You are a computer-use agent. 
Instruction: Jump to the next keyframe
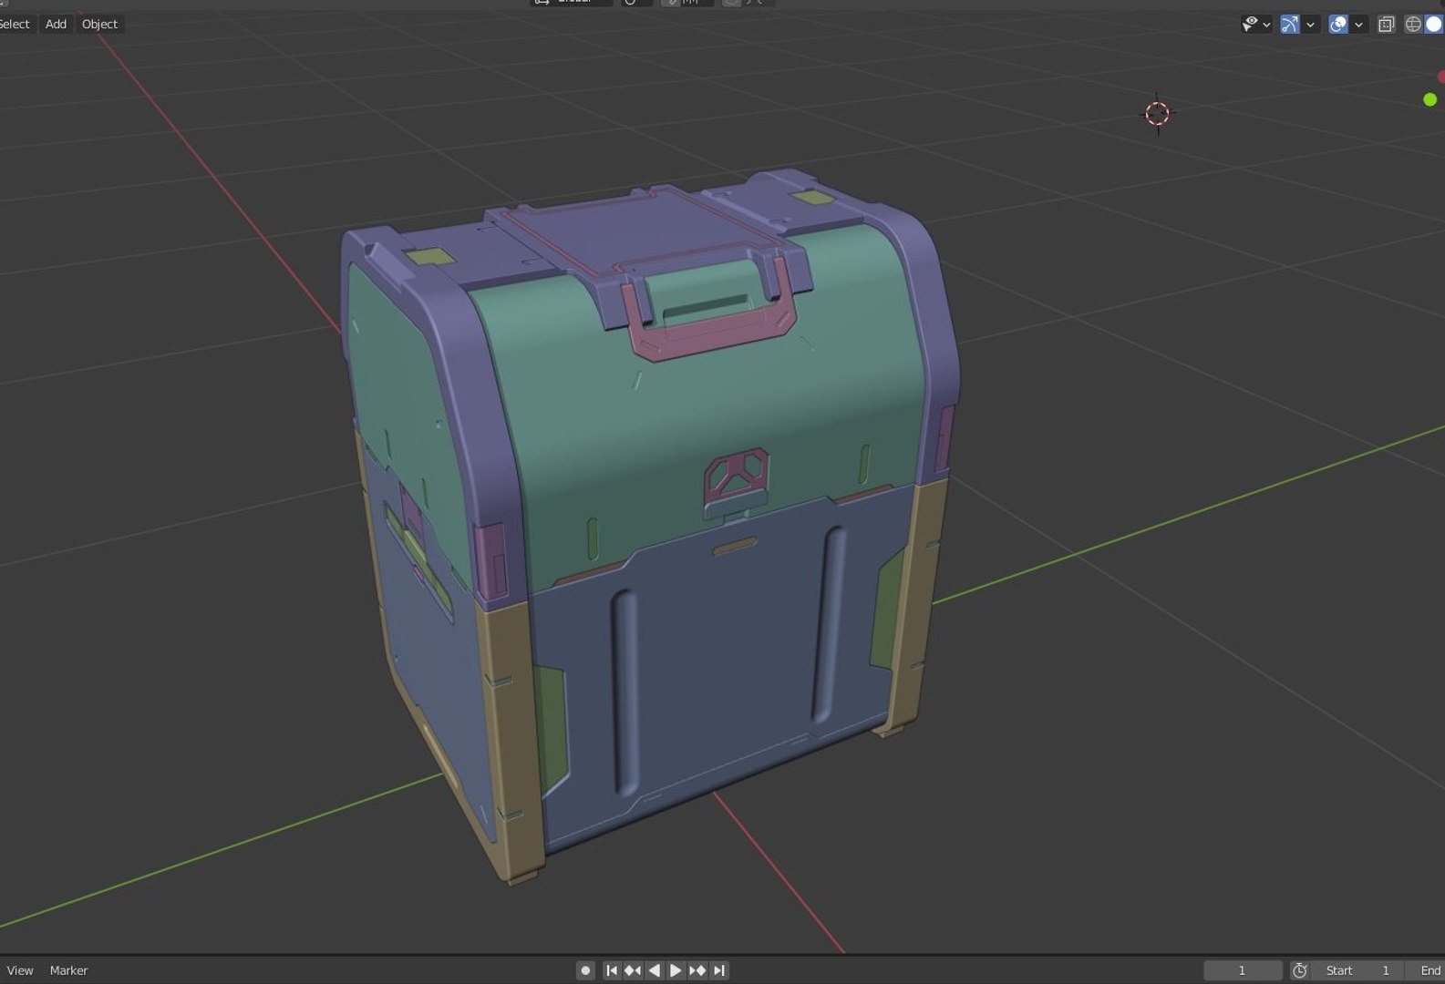pyautogui.click(x=697, y=970)
